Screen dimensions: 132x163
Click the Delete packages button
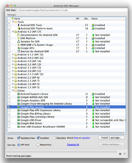pyautogui.click(x=112, y=145)
